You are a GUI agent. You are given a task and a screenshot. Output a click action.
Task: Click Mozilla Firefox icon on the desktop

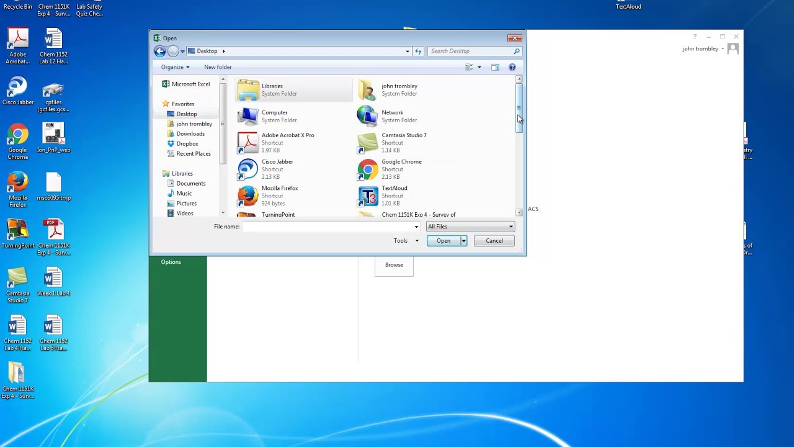[18, 190]
